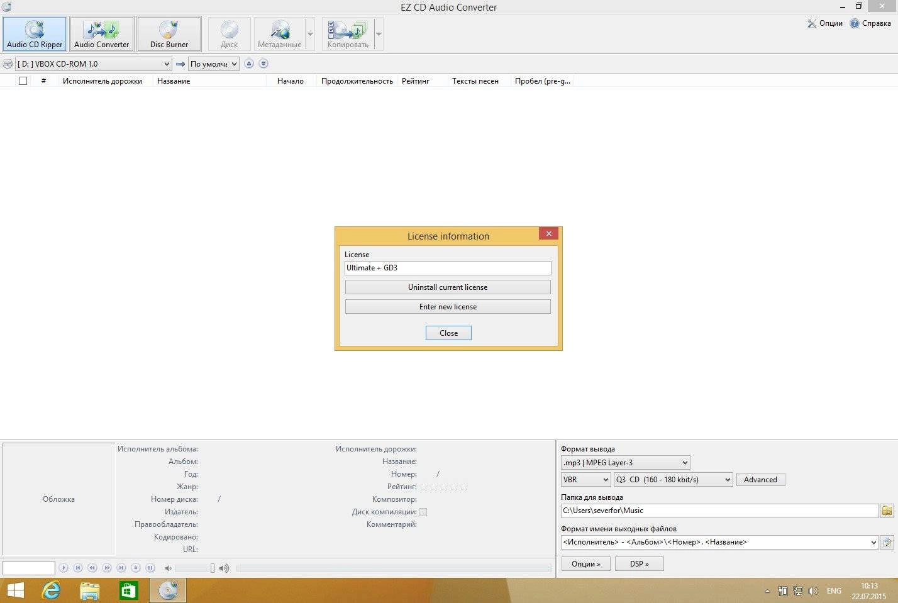Image resolution: width=898 pixels, height=603 pixels.
Task: Click the player time display field
Action: [x=29, y=568]
